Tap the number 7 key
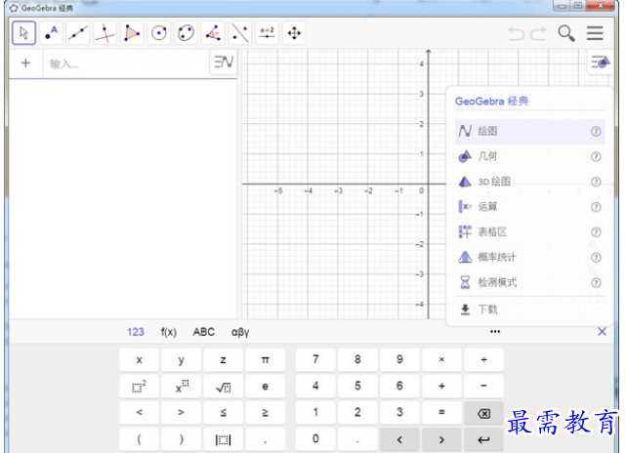This screenshot has height=453, width=626. coord(315,359)
